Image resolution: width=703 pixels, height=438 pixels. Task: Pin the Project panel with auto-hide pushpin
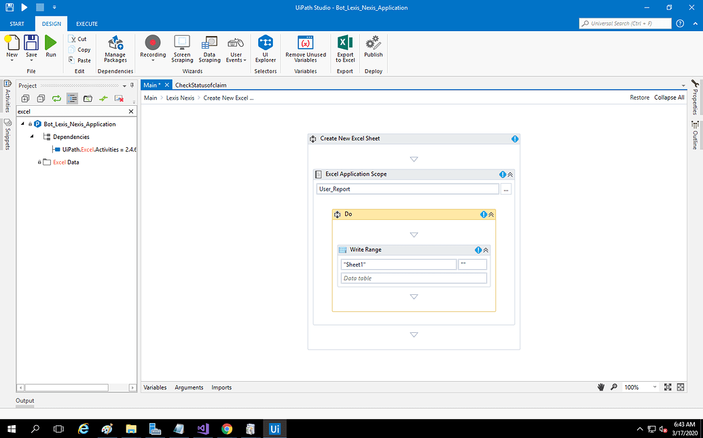132,85
